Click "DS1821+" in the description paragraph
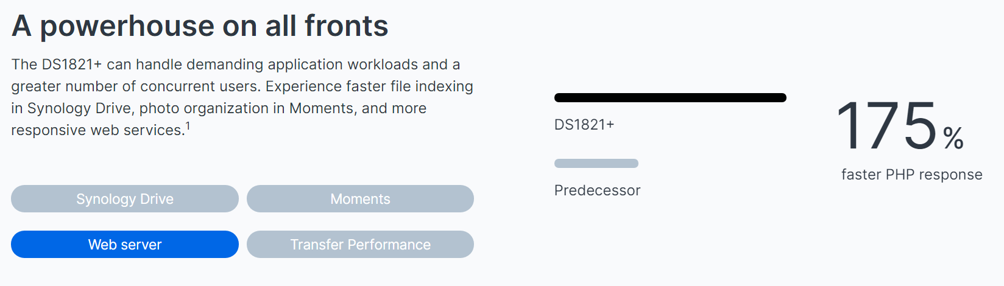 pos(72,65)
